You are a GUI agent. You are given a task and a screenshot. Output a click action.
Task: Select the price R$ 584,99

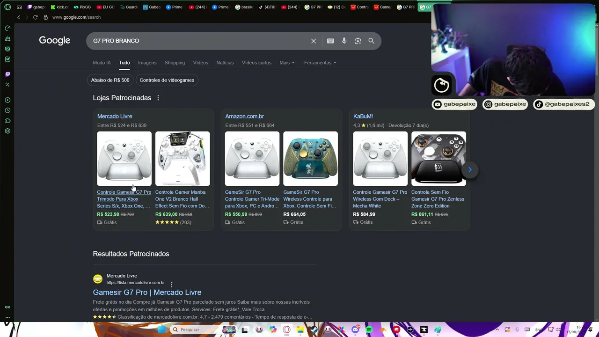coord(364,214)
